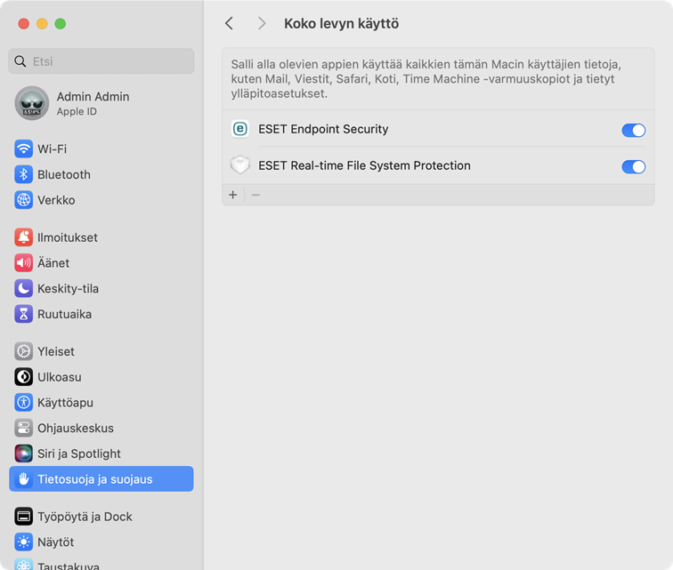The width and height of the screenshot is (673, 570).
Task: Click the ESET Real-time File System Protection shield icon
Action: coord(240,165)
